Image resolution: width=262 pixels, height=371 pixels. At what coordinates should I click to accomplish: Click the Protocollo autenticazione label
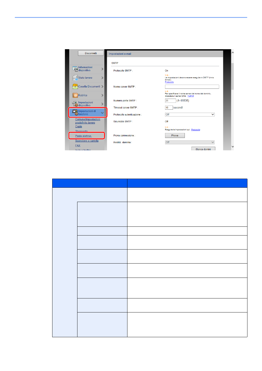(x=127, y=115)
